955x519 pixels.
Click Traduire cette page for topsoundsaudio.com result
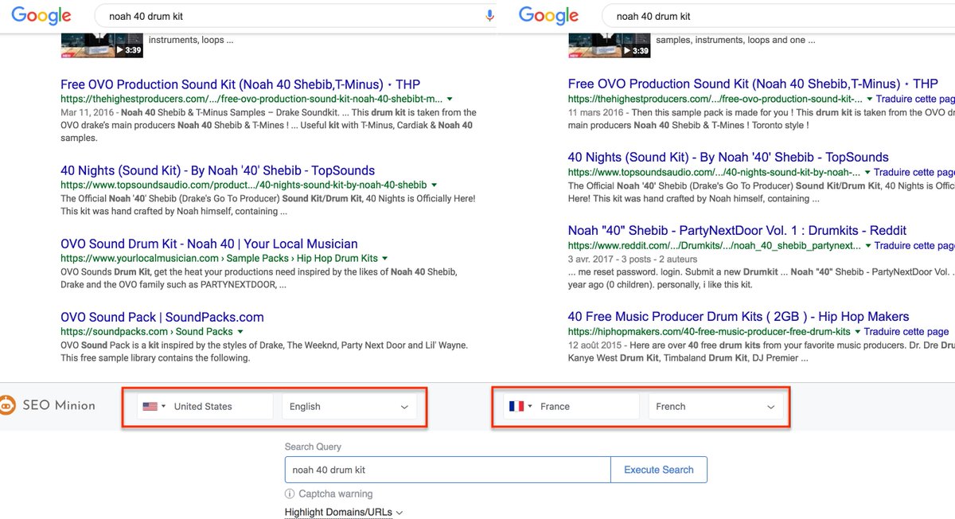[x=914, y=172]
